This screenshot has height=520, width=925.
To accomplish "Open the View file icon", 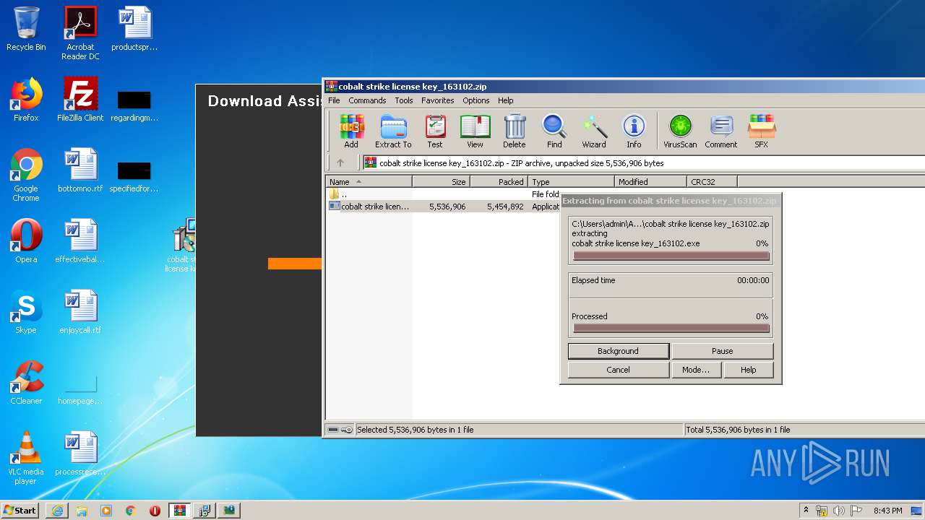I will coord(475,131).
